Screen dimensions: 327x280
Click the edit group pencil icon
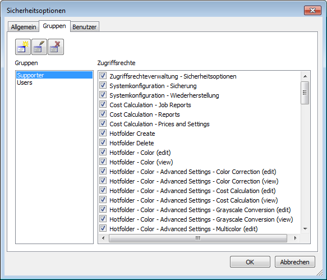39,47
